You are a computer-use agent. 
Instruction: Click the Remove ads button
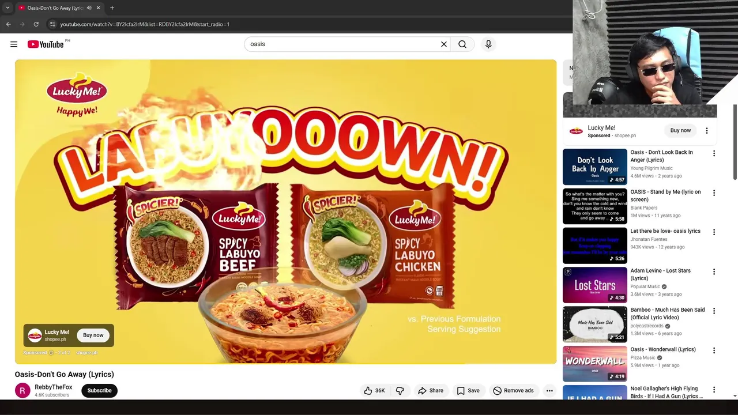point(513,391)
